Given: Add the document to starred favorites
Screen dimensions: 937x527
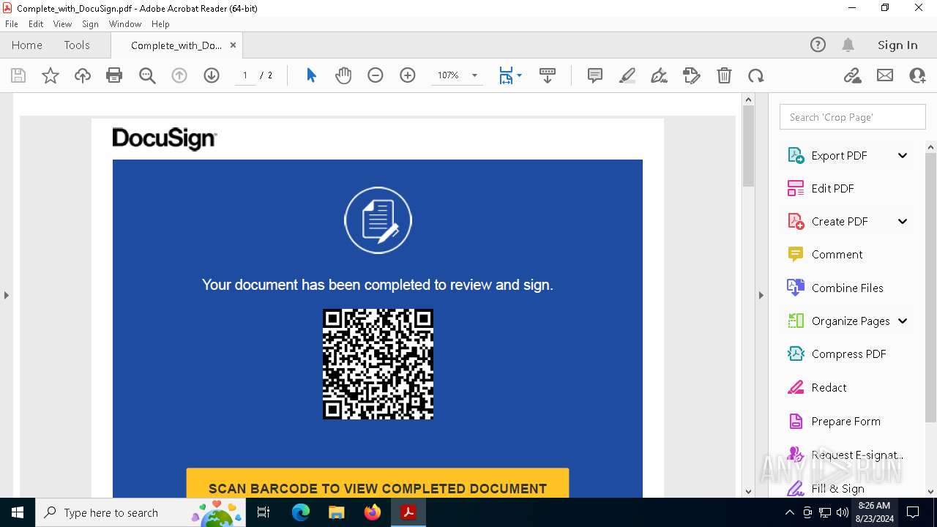Looking at the screenshot, I should pyautogui.click(x=51, y=75).
